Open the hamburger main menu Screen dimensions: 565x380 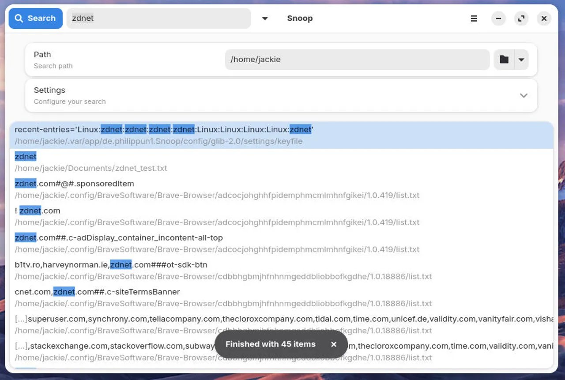[474, 19]
